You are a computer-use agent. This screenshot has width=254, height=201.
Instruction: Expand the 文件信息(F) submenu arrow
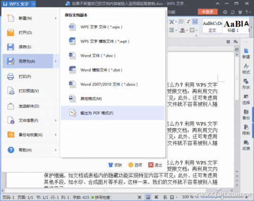(x=56, y=120)
